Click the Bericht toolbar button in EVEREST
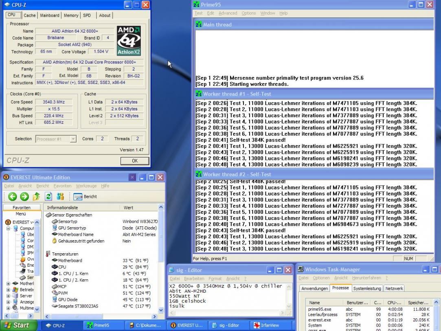Viewport: 441px width, 331px height. (x=85, y=197)
